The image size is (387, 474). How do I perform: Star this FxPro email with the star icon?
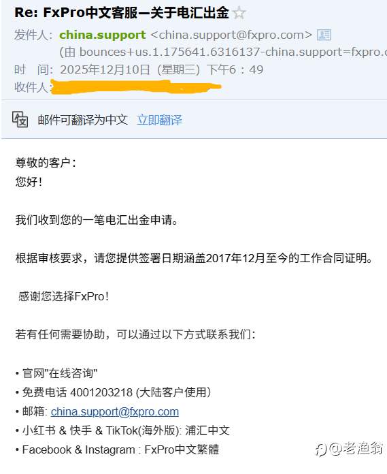[239, 13]
